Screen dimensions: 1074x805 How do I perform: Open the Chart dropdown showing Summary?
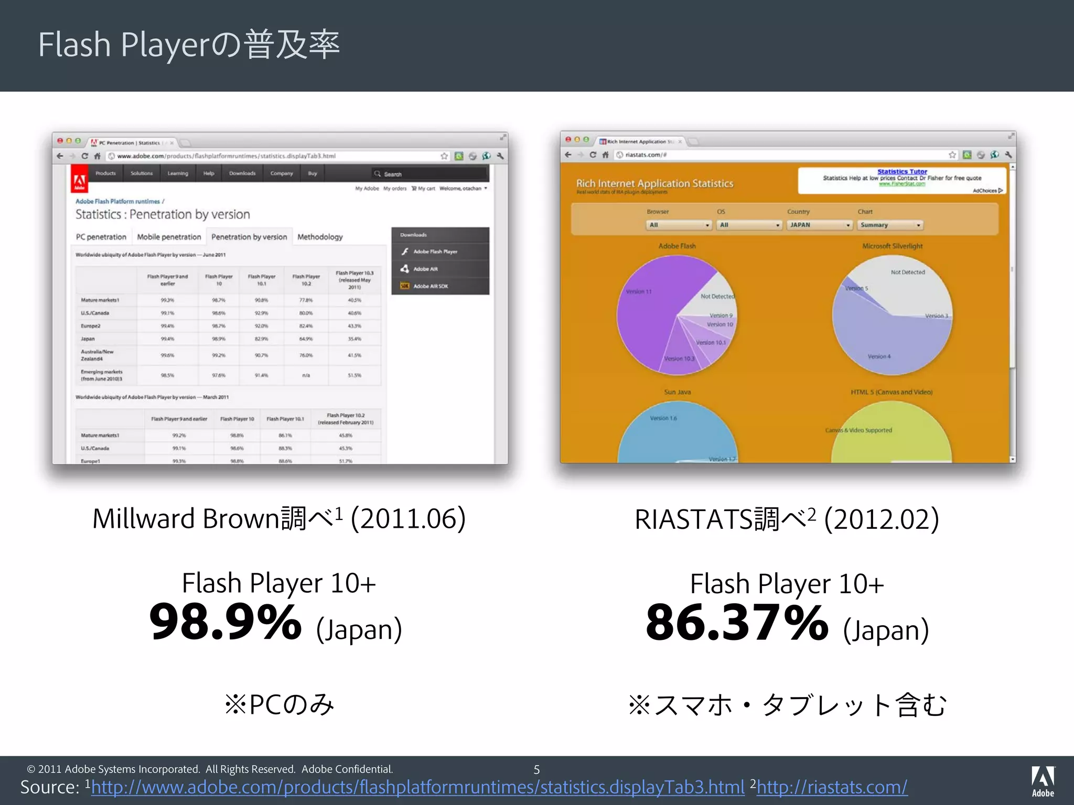(x=890, y=225)
